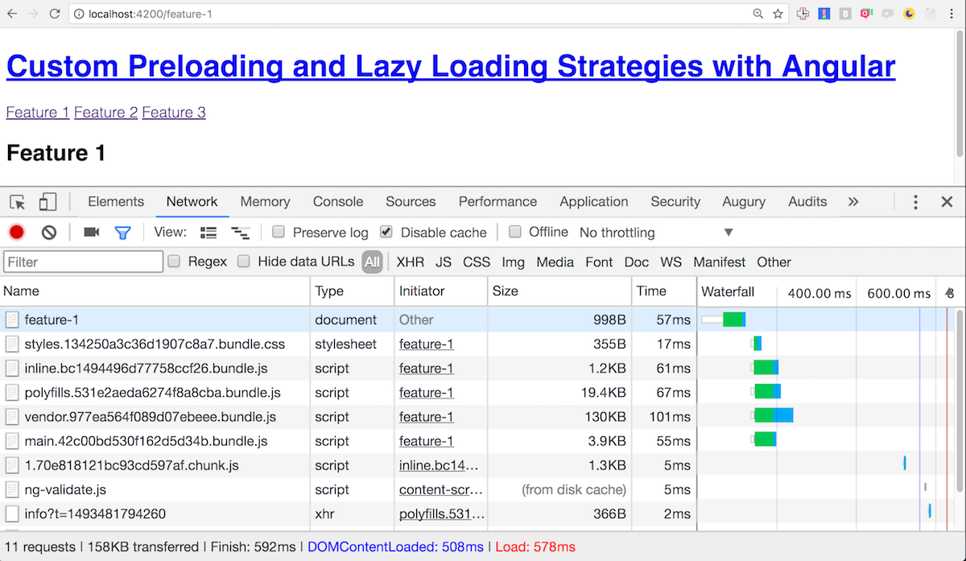Filter requests by CSS type
The image size is (966, 561).
point(477,262)
